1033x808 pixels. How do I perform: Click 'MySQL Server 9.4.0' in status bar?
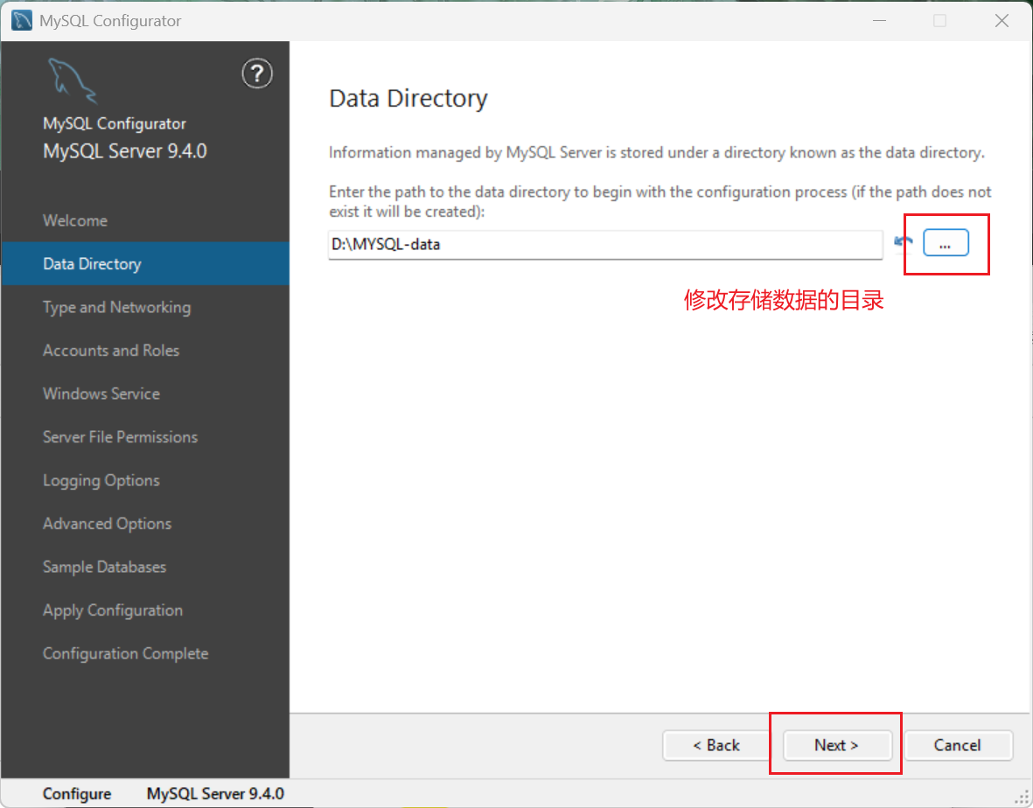pos(215,793)
